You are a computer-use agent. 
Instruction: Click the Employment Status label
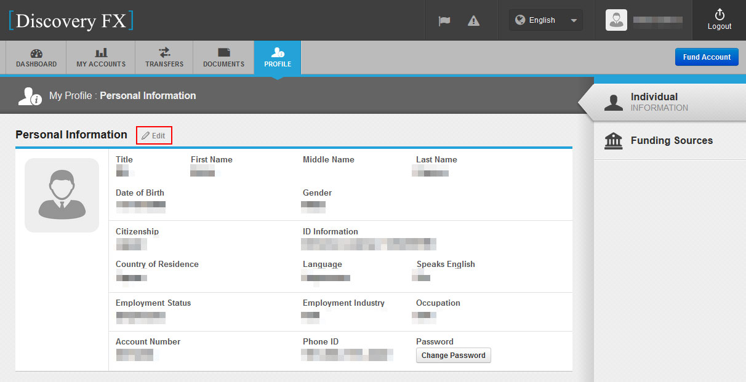[153, 303]
